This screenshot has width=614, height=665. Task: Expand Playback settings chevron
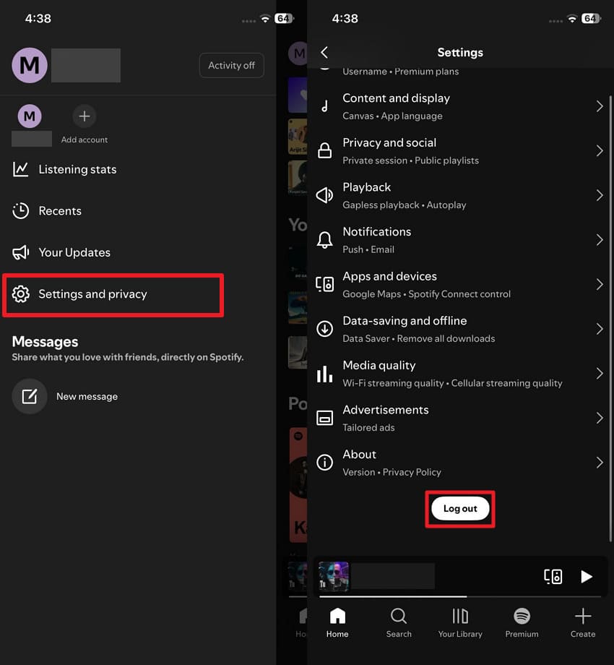(x=599, y=195)
